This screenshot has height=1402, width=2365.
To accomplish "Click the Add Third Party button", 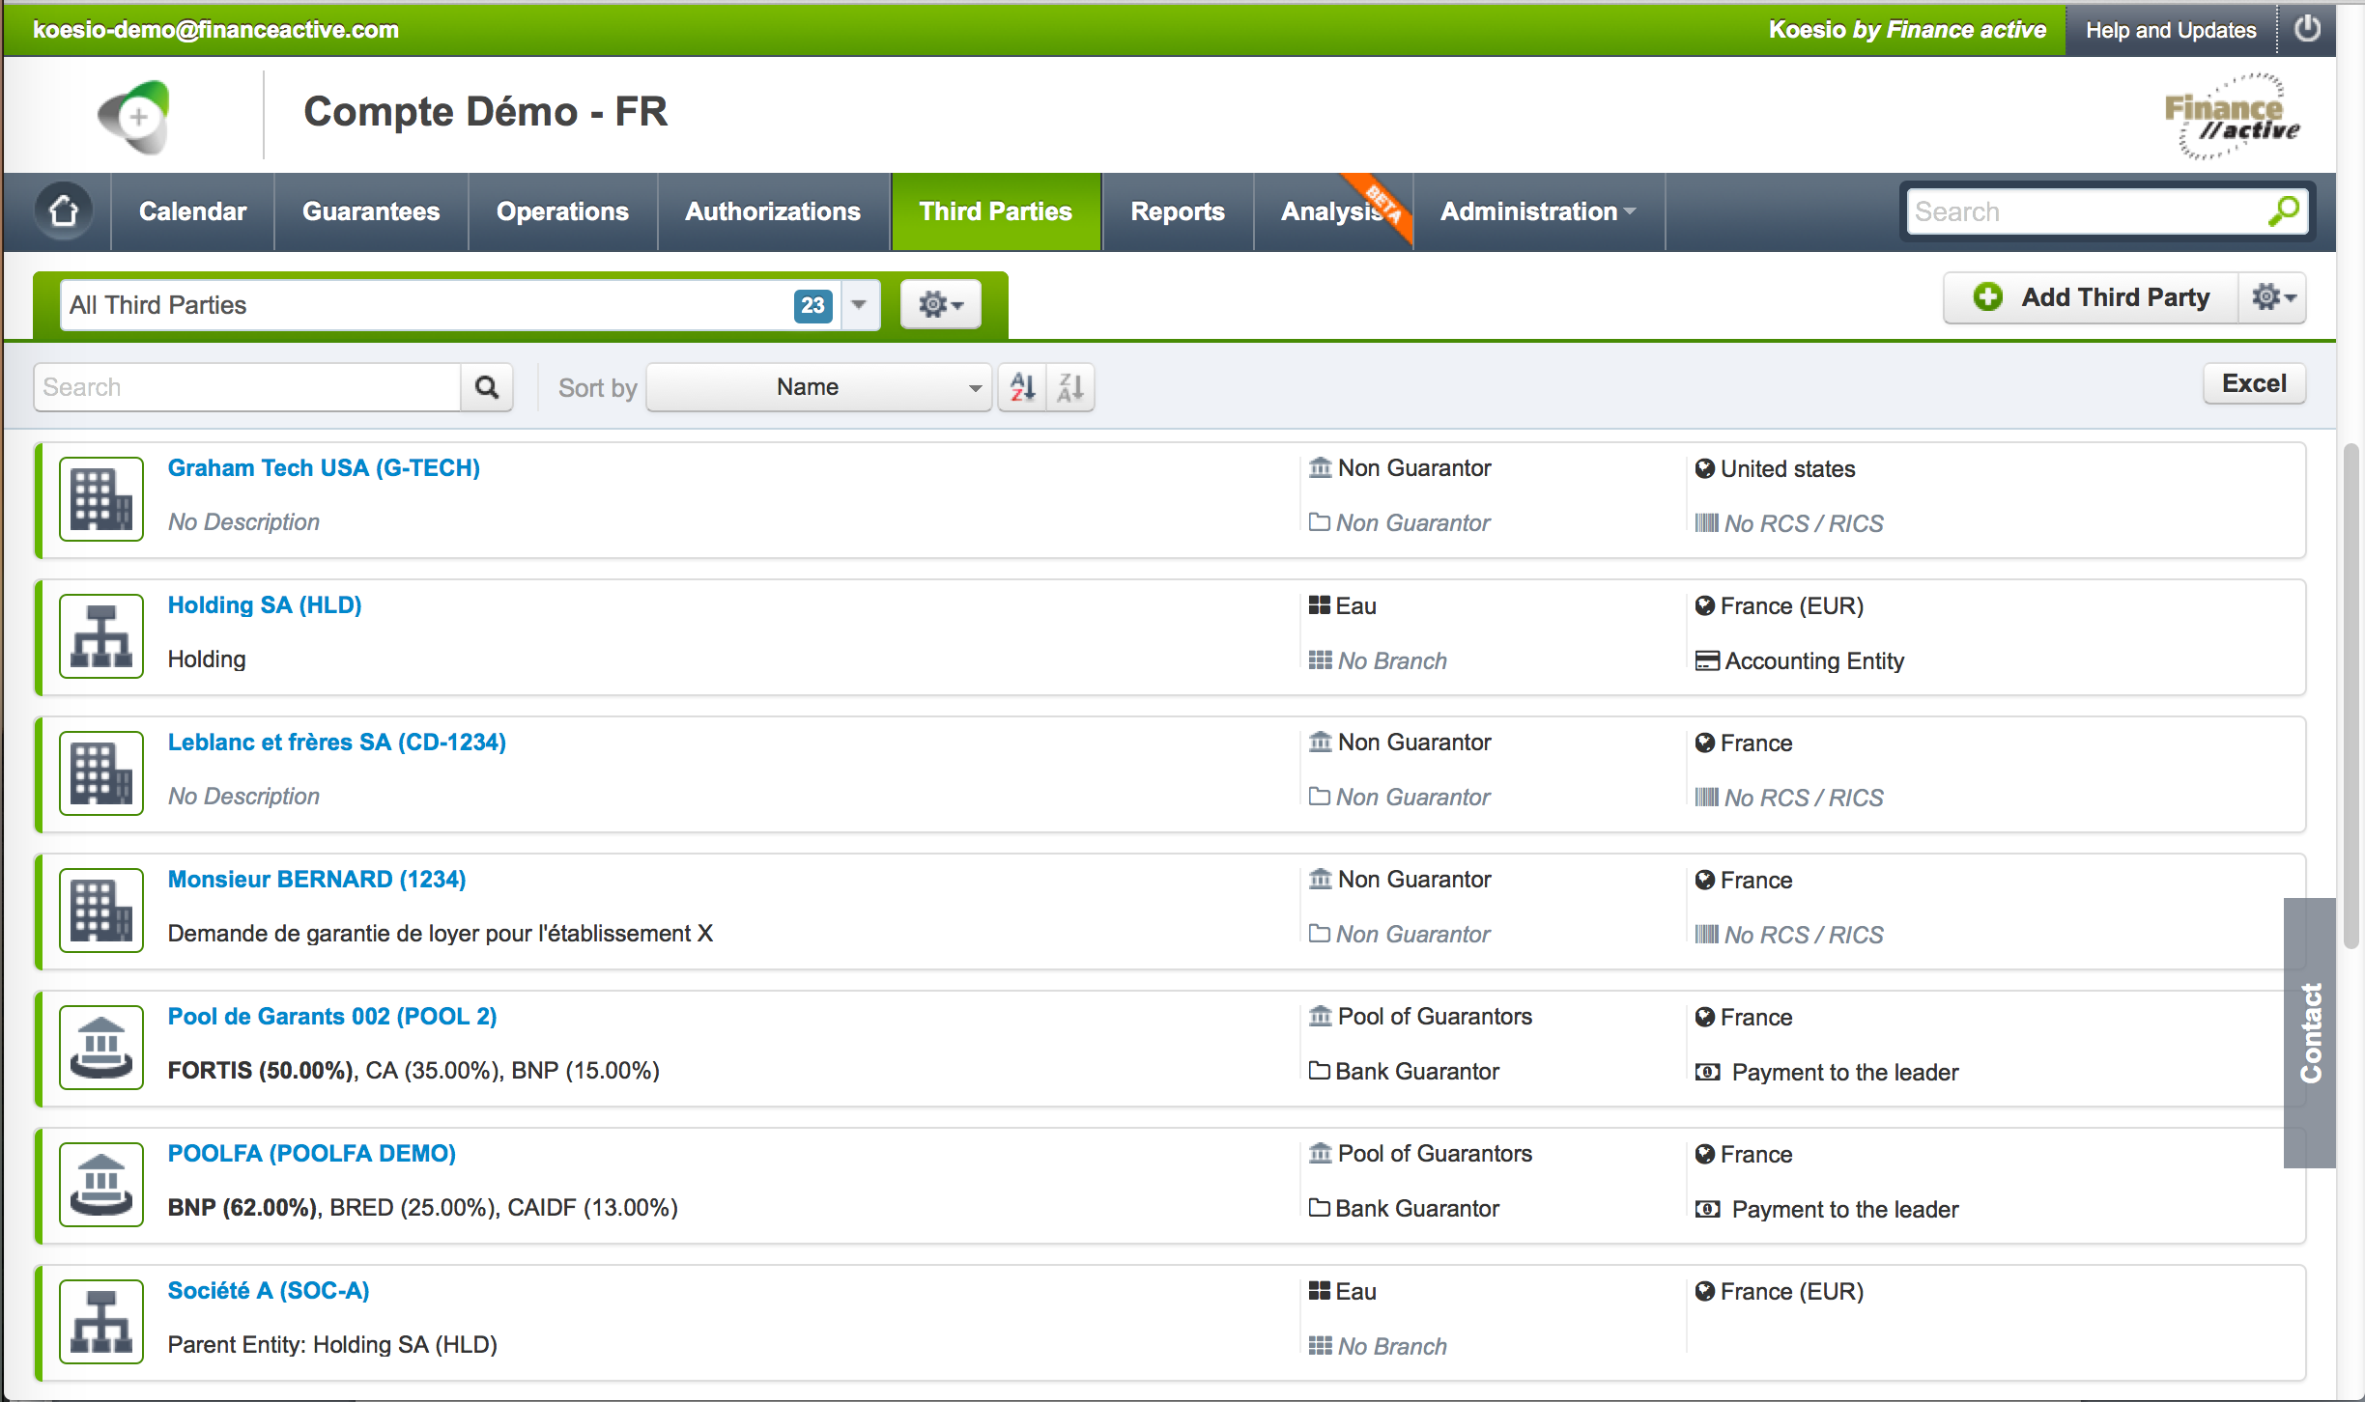I will point(2092,297).
